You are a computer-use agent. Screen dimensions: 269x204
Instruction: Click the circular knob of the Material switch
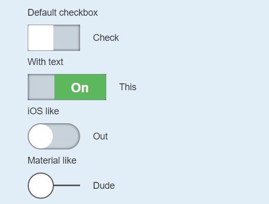click(41, 186)
